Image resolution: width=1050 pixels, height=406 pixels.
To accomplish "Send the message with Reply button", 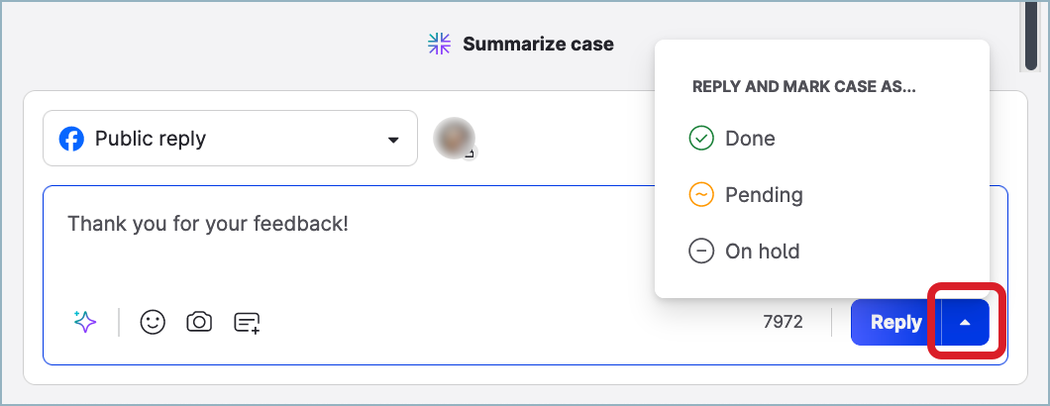I will (x=895, y=323).
